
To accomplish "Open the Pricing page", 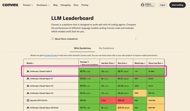I will coord(85,5).
